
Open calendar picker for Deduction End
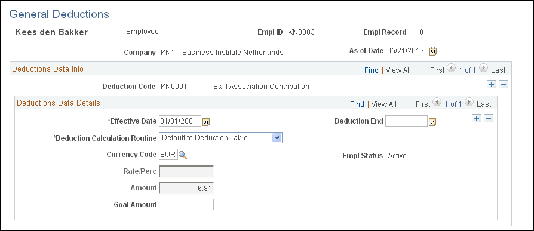click(432, 121)
